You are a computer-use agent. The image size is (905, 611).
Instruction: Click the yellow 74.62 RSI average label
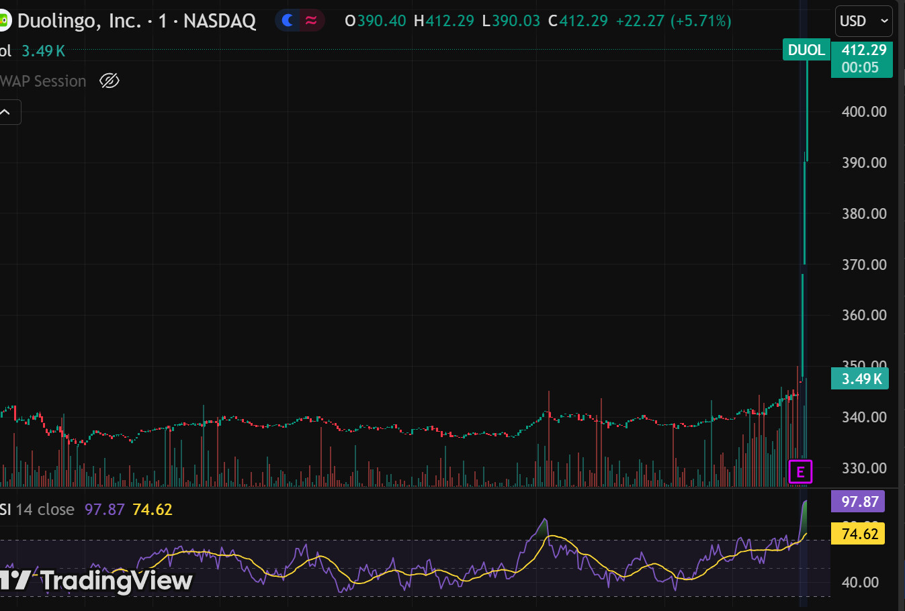860,534
